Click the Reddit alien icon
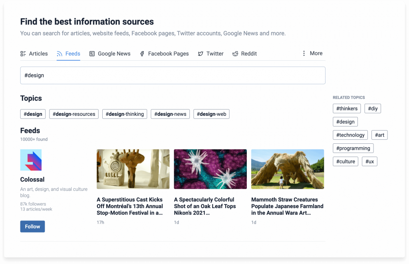The width and height of the screenshot is (409, 264). click(x=235, y=53)
